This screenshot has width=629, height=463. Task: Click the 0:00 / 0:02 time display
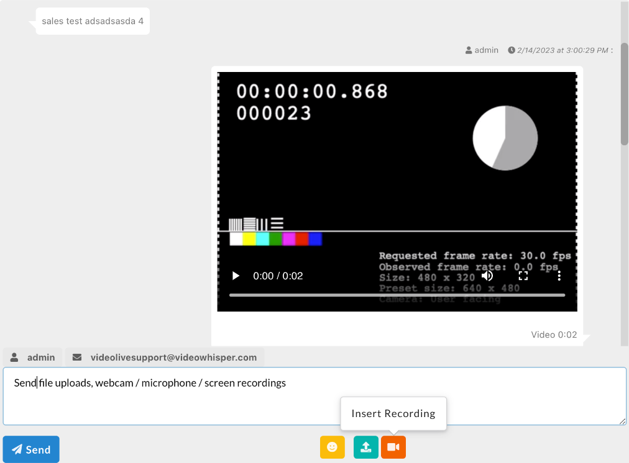pos(278,276)
